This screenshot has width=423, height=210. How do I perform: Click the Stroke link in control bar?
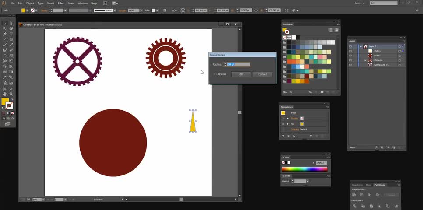point(44,10)
